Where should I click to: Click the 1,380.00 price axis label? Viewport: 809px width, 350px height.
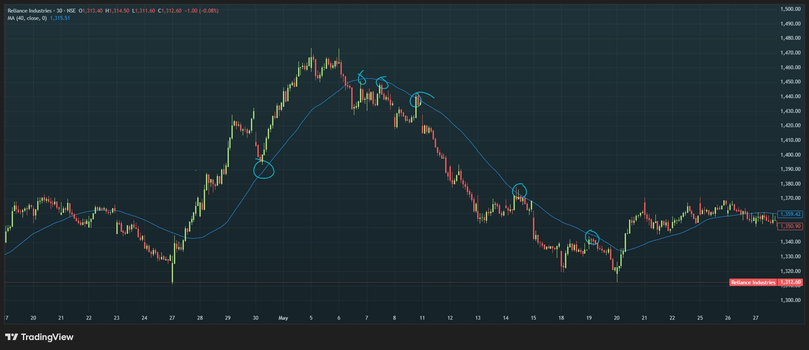[790, 184]
